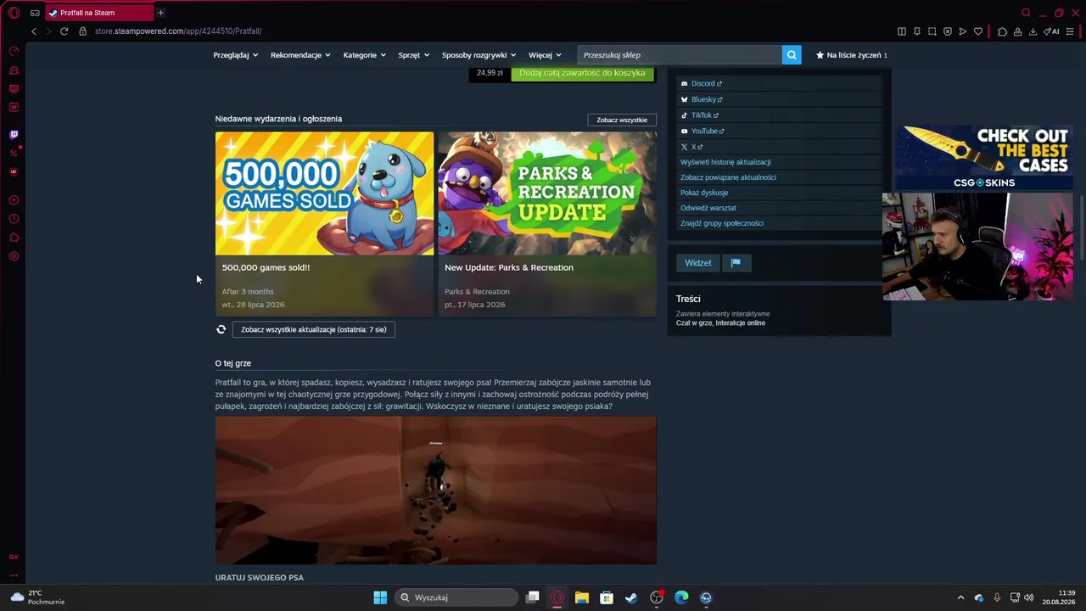Click the refresh icon beside updates button
This screenshot has width=1086, height=611.
pyautogui.click(x=221, y=329)
